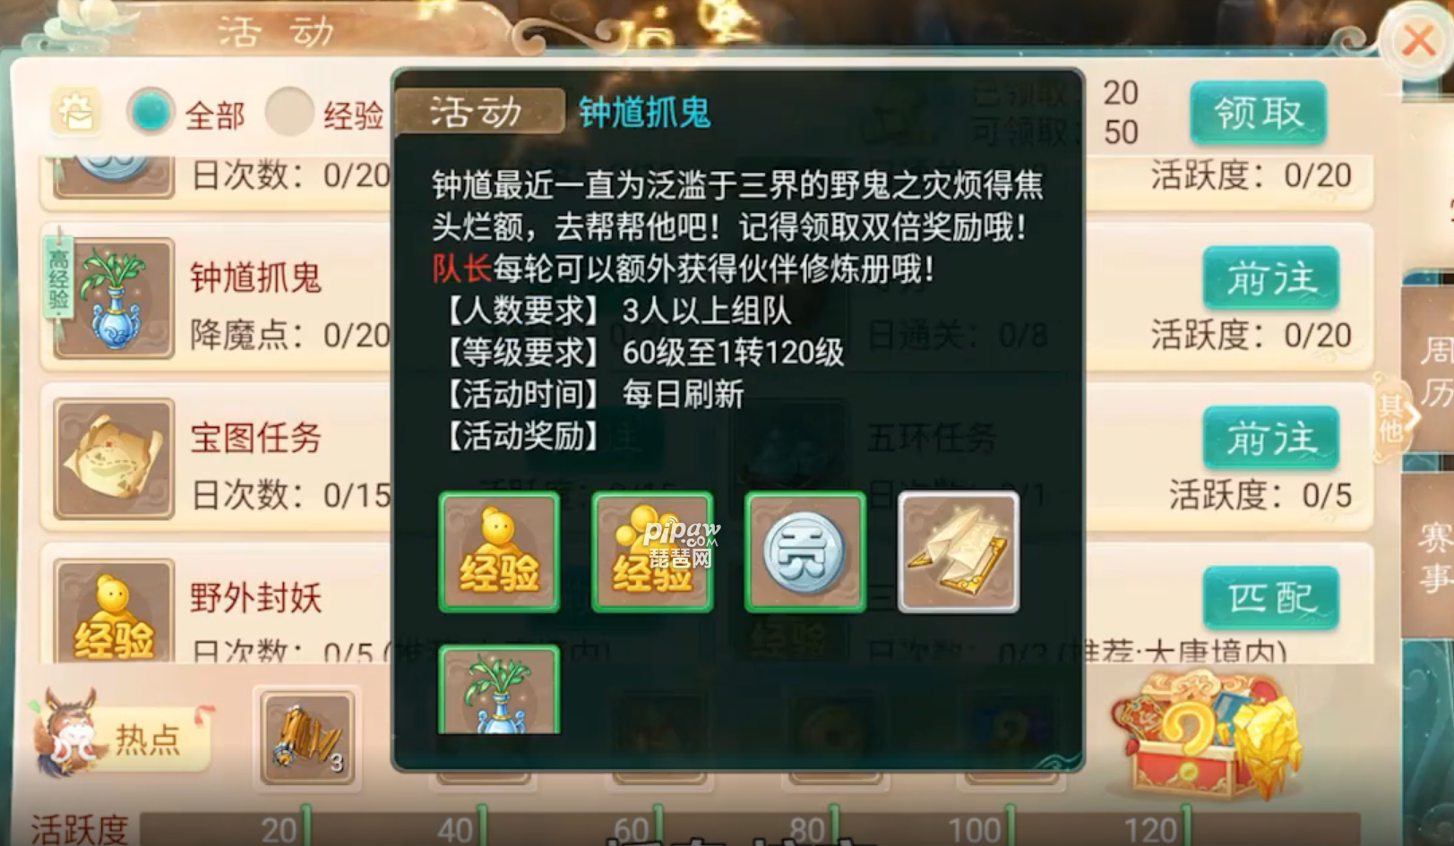Tap the 宝图任务 treasure map icon
The width and height of the screenshot is (1454, 846).
113,459
